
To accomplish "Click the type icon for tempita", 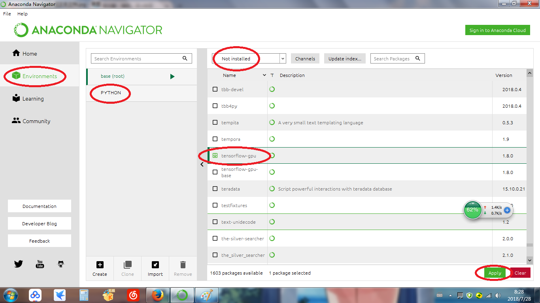I will 272,122.
